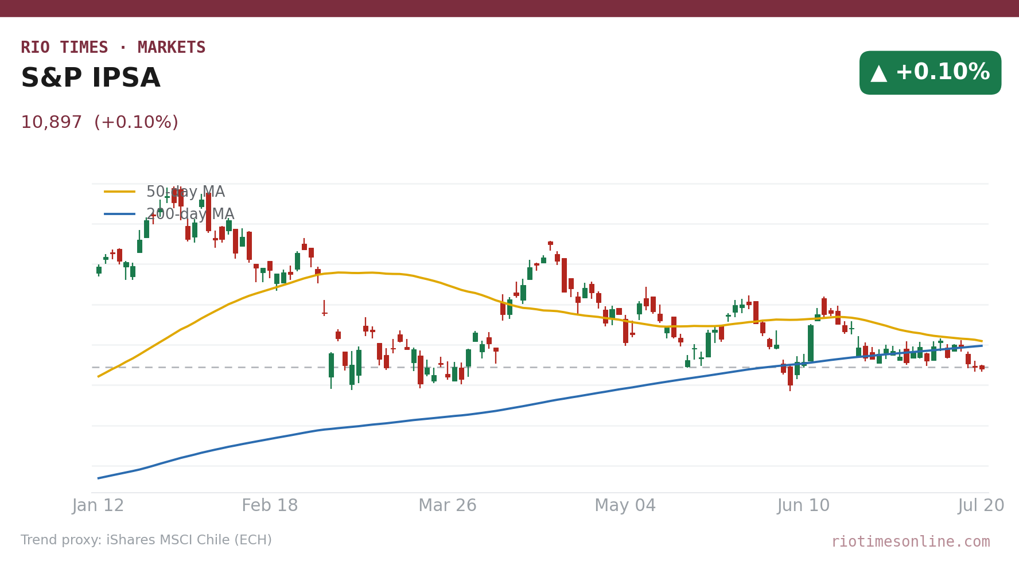Viewport: 1019px width, 573px height.
Task: Click the last candlestick at Jul 20
Action: (x=982, y=368)
